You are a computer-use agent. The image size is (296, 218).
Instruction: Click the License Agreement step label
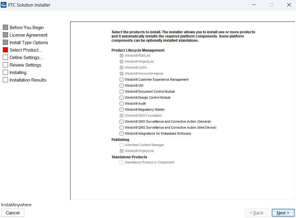click(29, 35)
